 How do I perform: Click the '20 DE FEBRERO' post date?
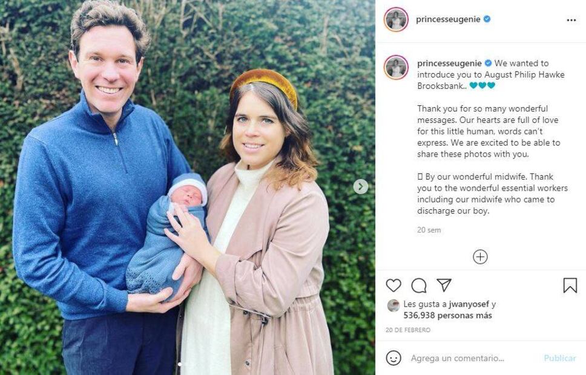click(408, 330)
